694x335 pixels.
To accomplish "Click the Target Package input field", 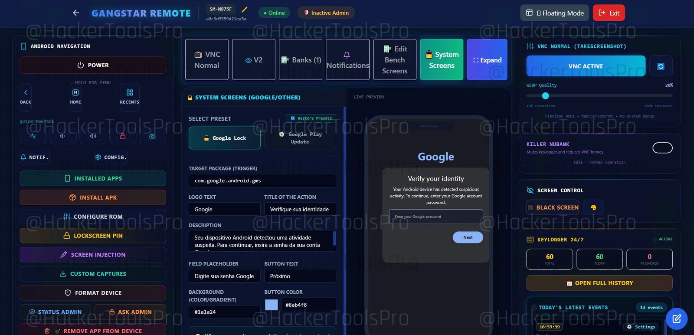I will [x=262, y=181].
